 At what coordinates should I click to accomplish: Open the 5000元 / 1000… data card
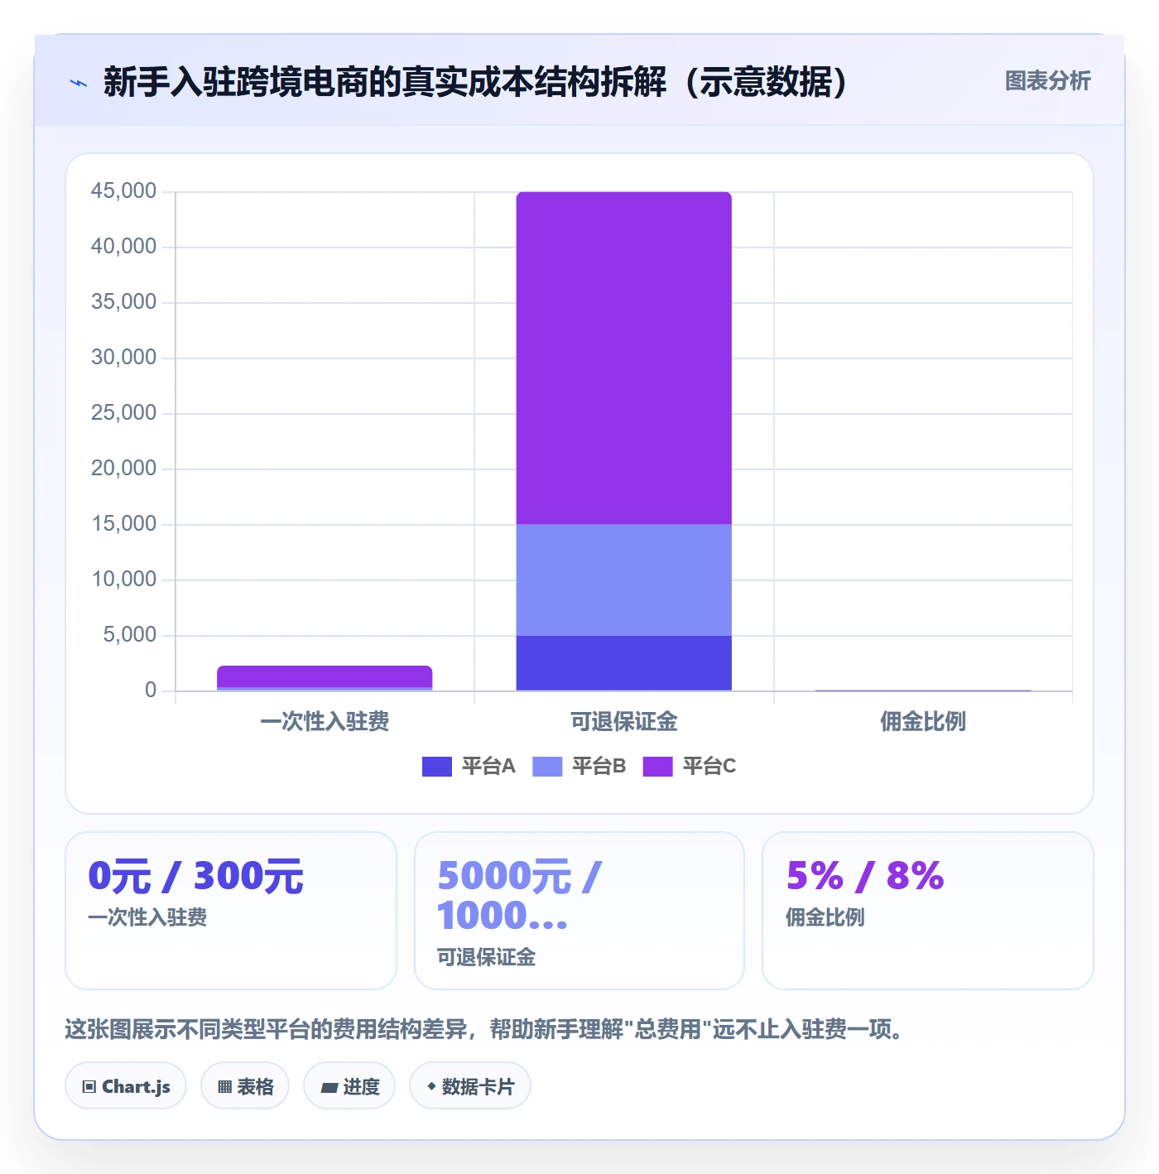coord(579,911)
